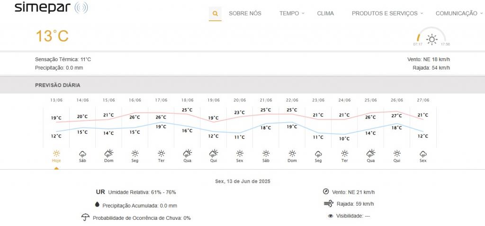
Task: Select today's sunny forecast icon (Hoje)
Action: (56, 154)
